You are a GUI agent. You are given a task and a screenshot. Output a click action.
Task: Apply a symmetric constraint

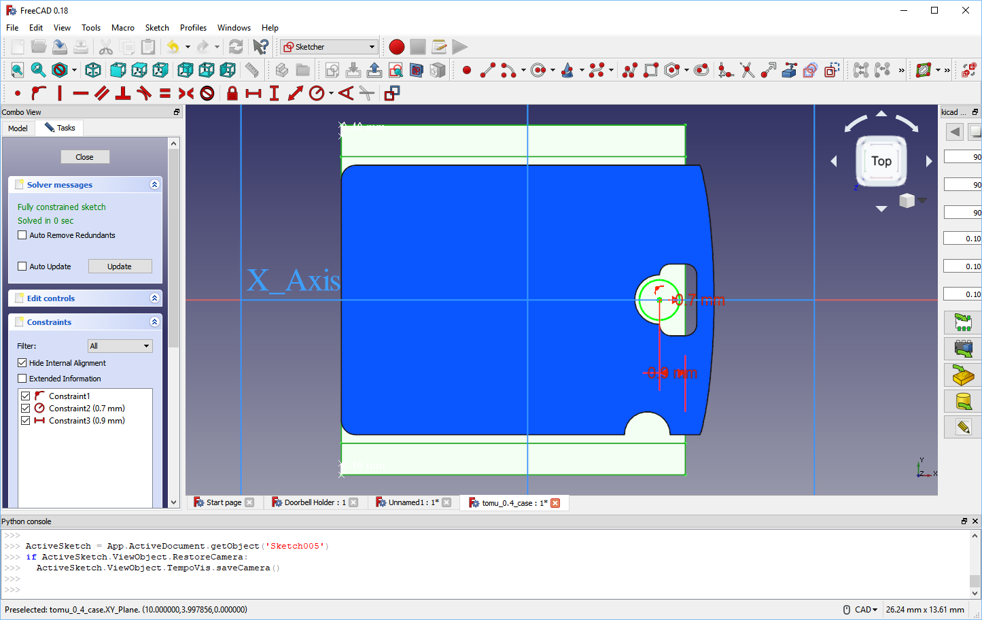click(x=186, y=93)
